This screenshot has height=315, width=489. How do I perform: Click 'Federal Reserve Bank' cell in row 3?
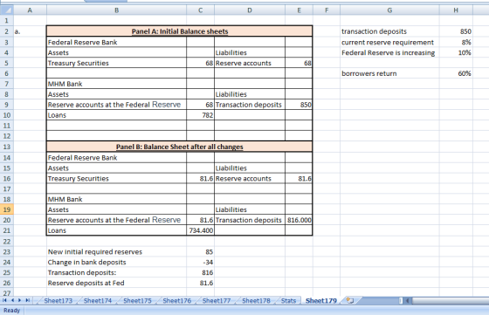117,42
